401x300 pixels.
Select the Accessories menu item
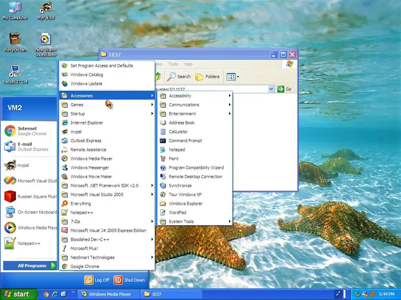[107, 96]
